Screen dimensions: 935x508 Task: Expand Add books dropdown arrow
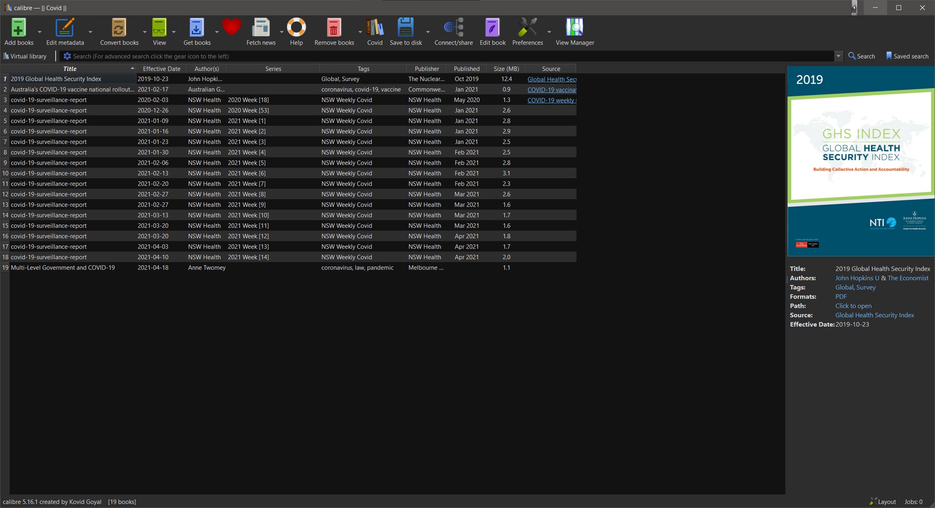[39, 32]
